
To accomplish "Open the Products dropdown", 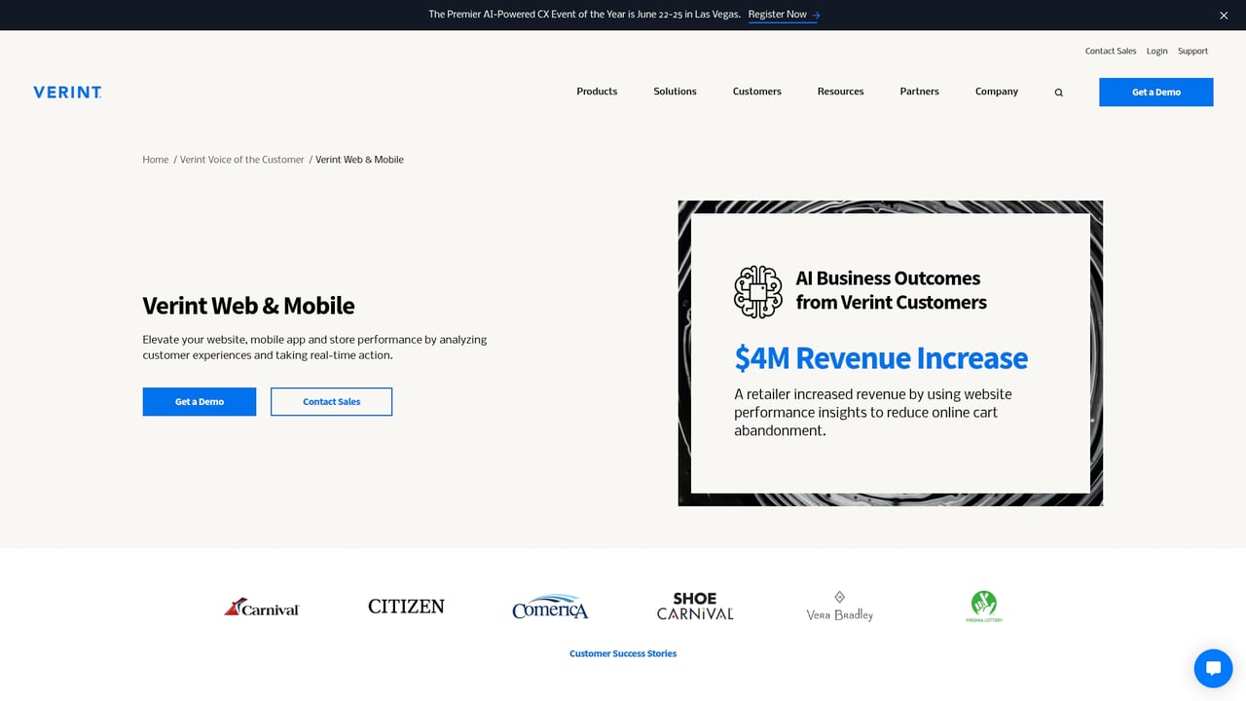I will pos(597,92).
